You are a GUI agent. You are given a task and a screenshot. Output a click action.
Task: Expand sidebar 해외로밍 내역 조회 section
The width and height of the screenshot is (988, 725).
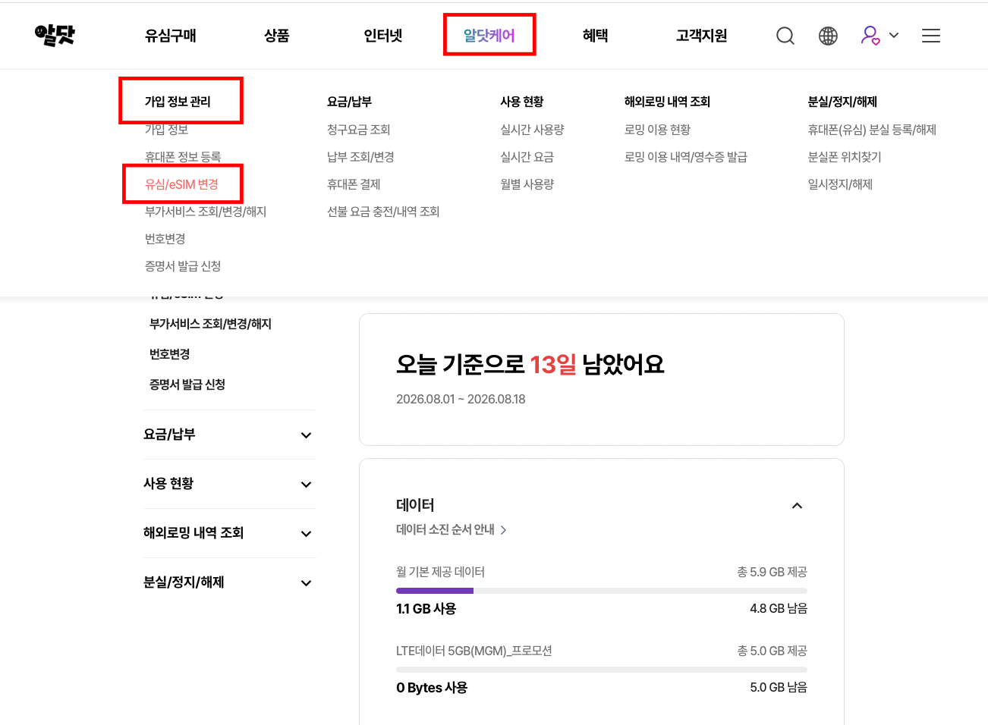click(x=228, y=533)
